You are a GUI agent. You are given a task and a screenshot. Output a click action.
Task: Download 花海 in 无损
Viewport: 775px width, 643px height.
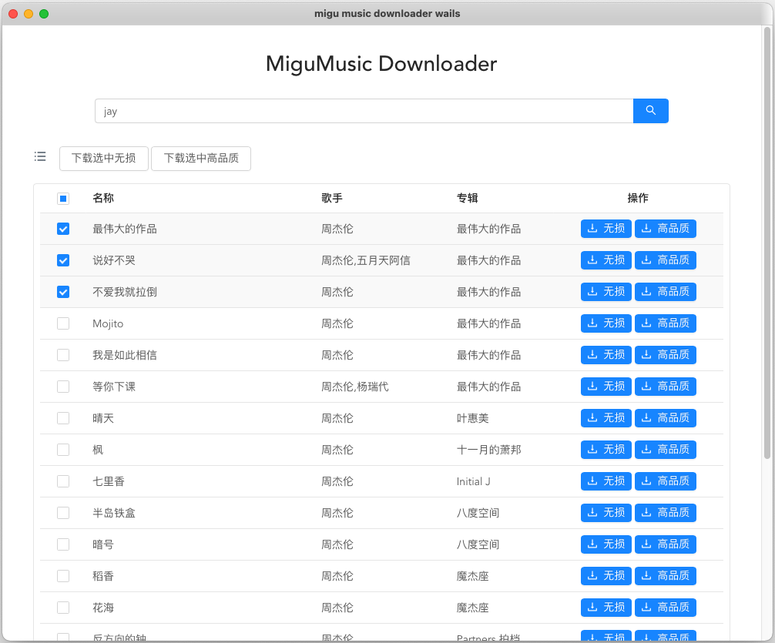[x=606, y=608]
